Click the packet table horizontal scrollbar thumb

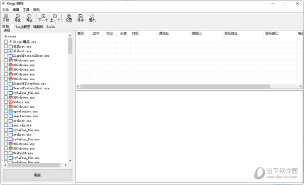pos(175,86)
